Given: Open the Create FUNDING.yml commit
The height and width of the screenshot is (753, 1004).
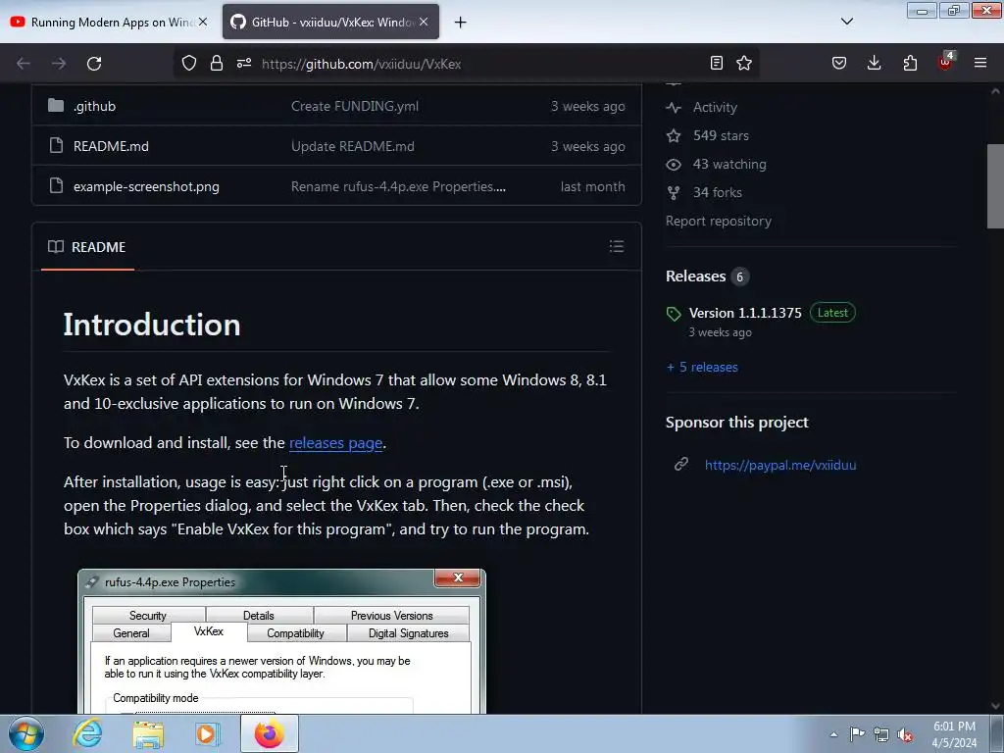Looking at the screenshot, I should (355, 106).
